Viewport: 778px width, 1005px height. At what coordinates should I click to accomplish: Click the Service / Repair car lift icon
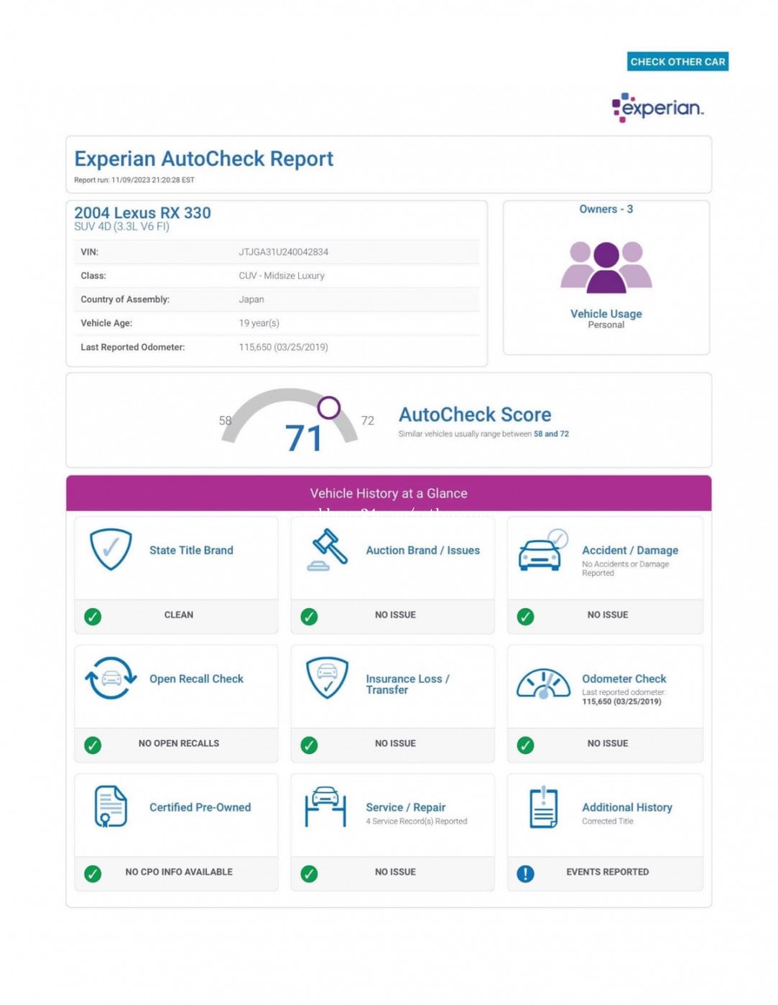click(325, 807)
